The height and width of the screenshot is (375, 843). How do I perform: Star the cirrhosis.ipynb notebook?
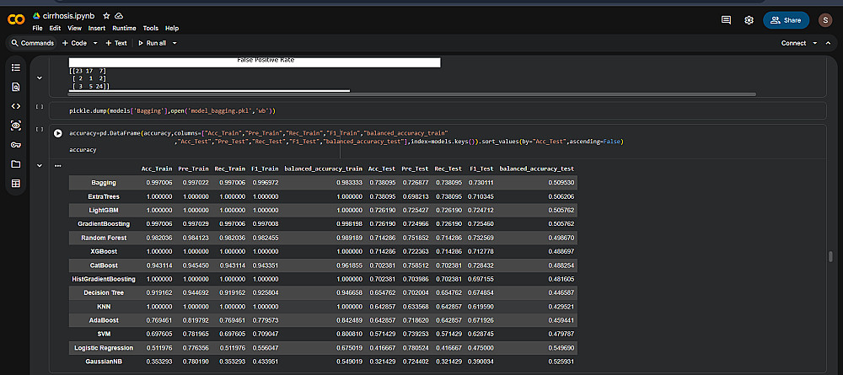pos(105,16)
